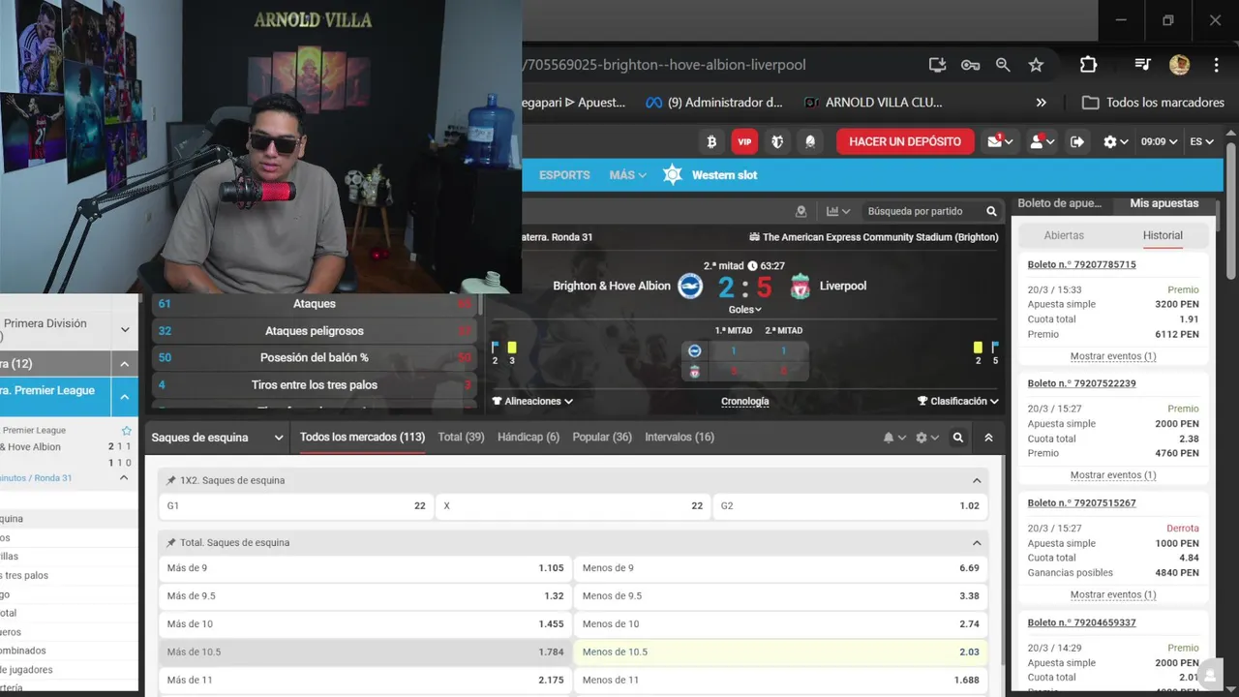
Task: Select Menos de 10.5 odds 2.03
Action: pos(781,652)
